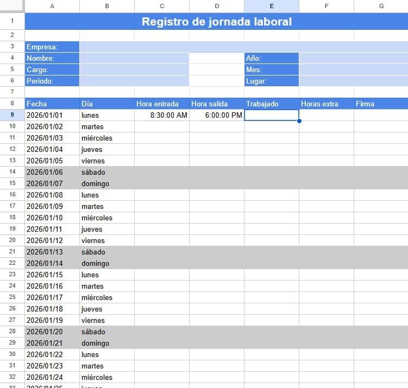Select the 'Firma' heading cell
The width and height of the screenshot is (408, 388).
pyautogui.click(x=381, y=104)
